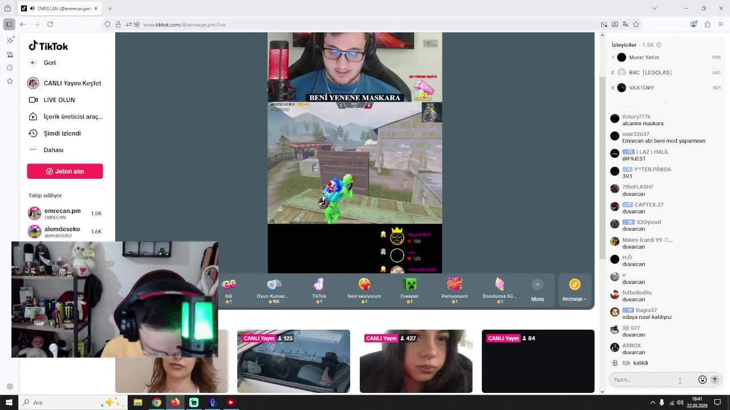Open sidebar settings gear

(x=10, y=387)
